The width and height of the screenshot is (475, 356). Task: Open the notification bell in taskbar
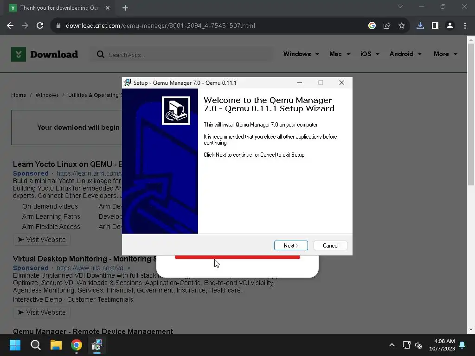pyautogui.click(x=462, y=345)
